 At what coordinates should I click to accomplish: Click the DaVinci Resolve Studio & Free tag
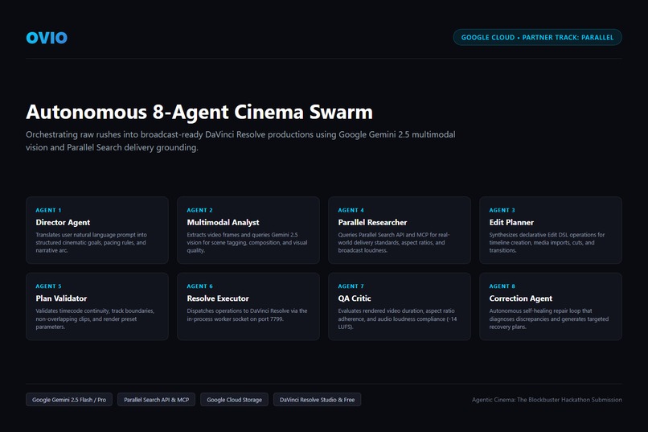coord(317,400)
